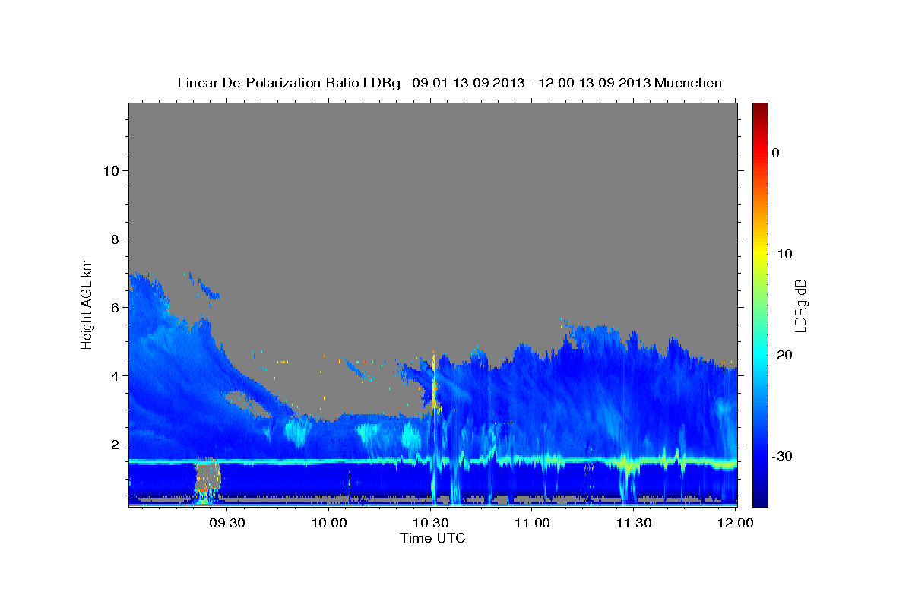
Task: Click the 12:00 time tick label
Action: click(735, 524)
